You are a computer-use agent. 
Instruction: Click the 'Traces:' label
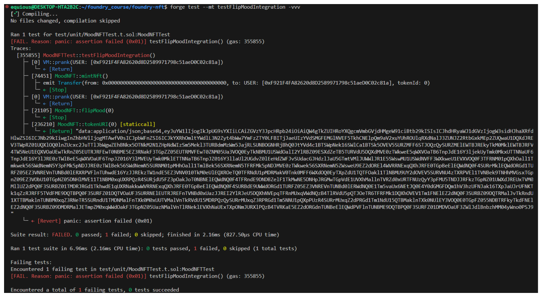point(21,48)
